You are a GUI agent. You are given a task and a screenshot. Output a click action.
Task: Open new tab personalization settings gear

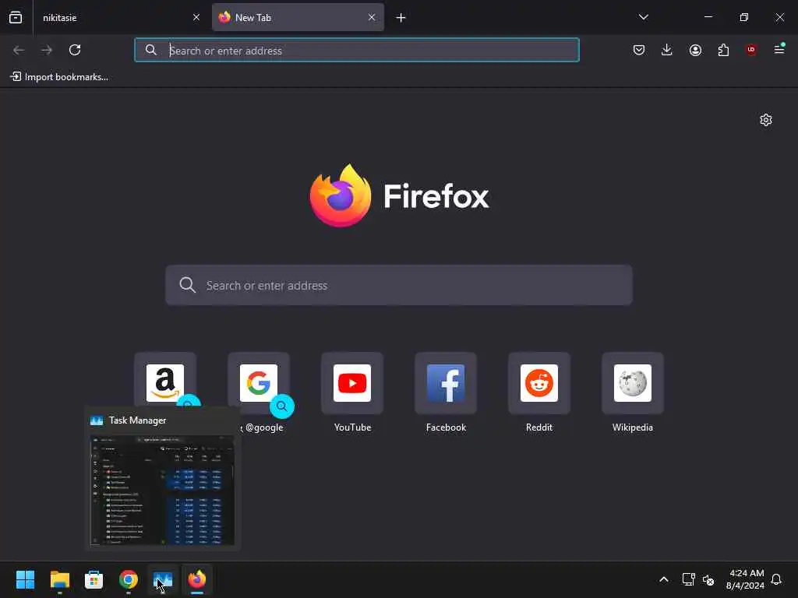click(x=766, y=120)
